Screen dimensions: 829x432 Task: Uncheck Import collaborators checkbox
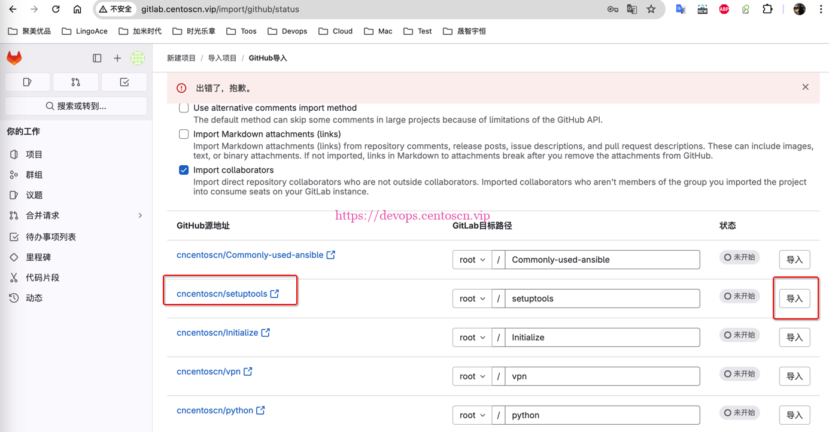(184, 170)
